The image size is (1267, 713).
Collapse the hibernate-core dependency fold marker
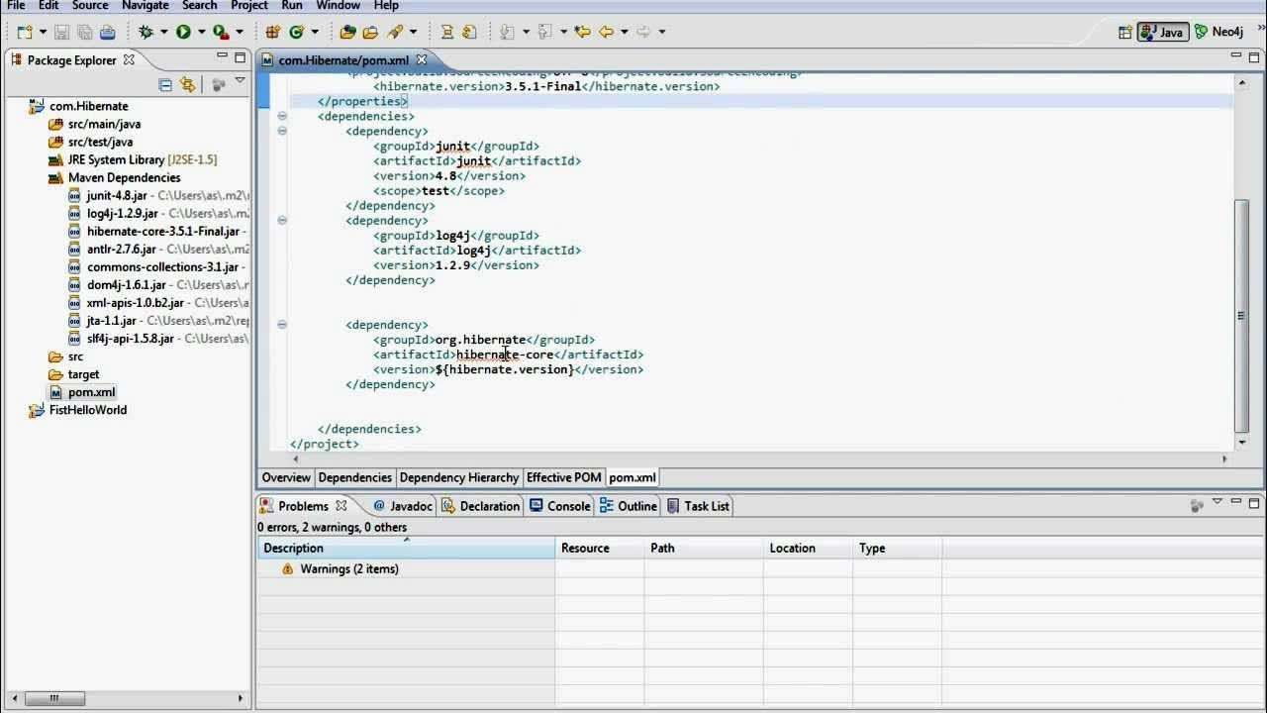click(x=282, y=324)
